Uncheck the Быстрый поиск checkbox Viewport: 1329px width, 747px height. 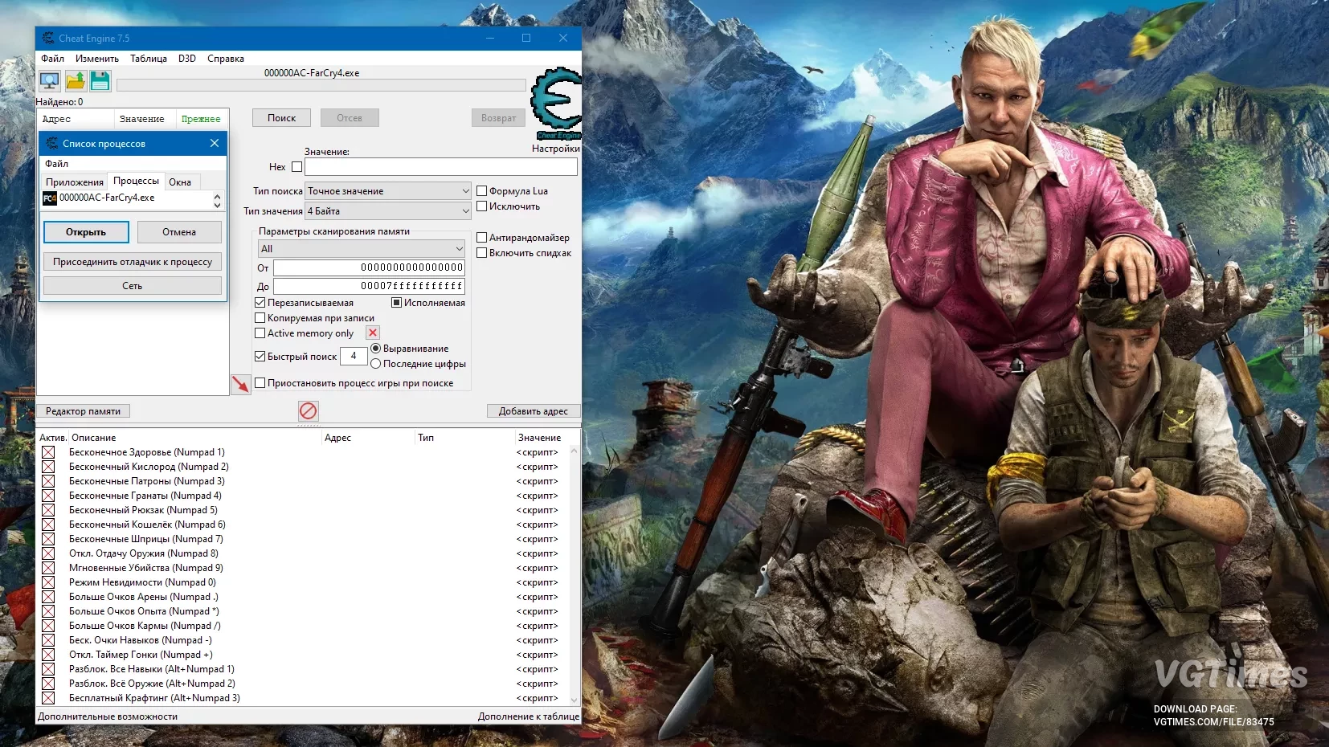coord(260,357)
